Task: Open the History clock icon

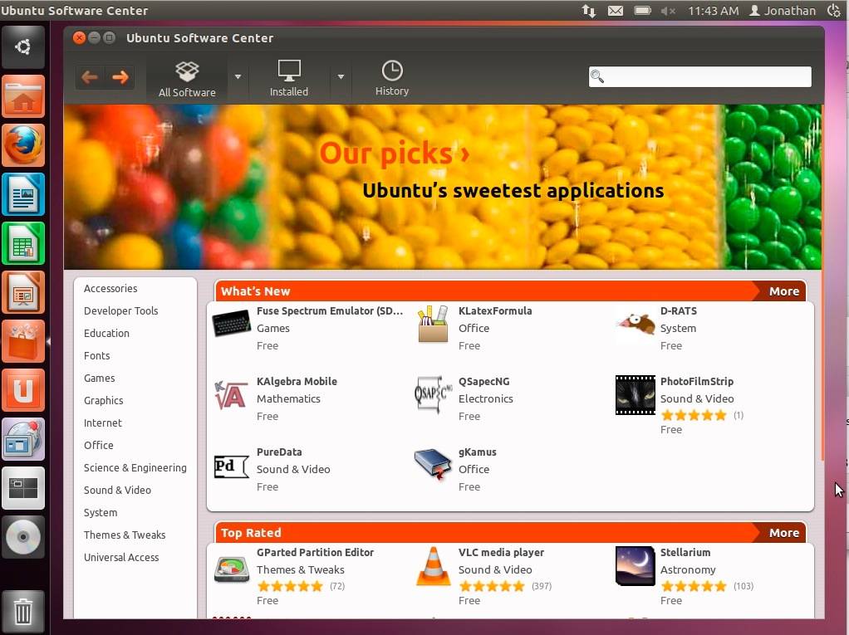Action: (x=391, y=71)
